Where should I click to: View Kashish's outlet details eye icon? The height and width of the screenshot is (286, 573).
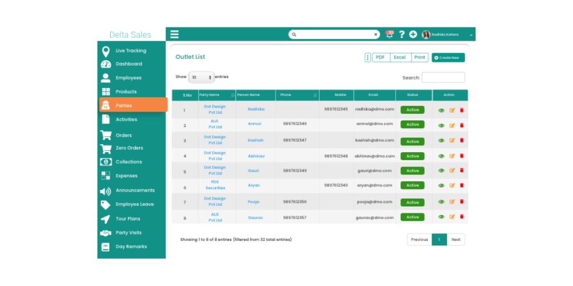pyautogui.click(x=441, y=141)
